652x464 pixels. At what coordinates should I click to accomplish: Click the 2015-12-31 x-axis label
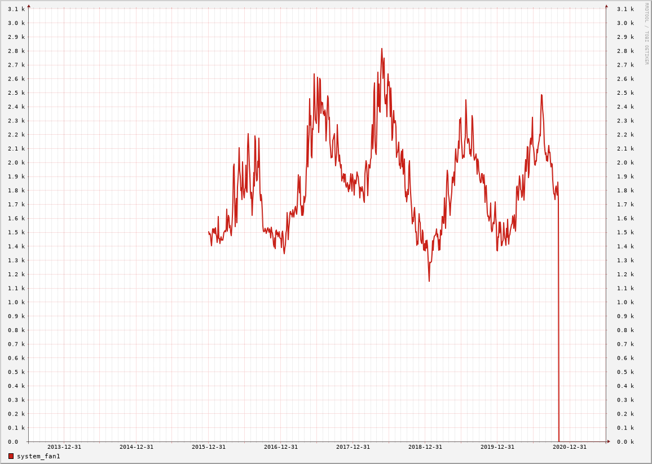click(208, 447)
